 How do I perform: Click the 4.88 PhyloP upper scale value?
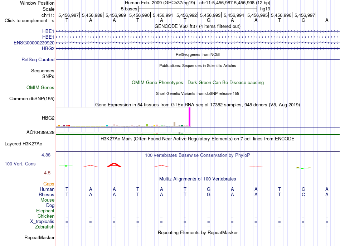46,155
